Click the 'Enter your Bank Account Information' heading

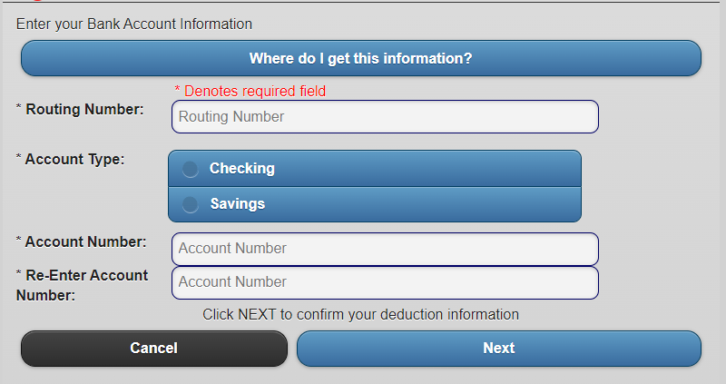(x=134, y=25)
